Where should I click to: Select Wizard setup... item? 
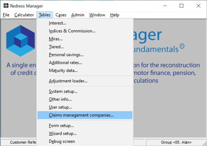(85, 134)
